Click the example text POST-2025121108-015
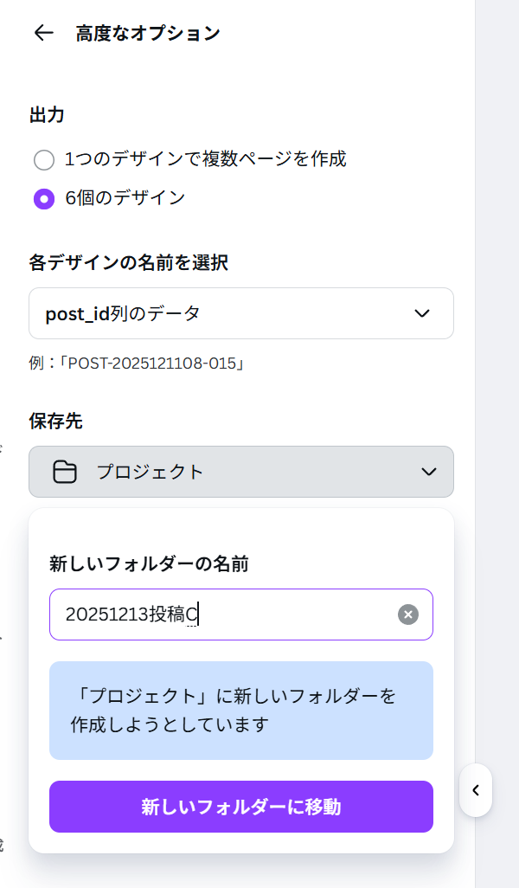The width and height of the screenshot is (519, 888). click(137, 364)
